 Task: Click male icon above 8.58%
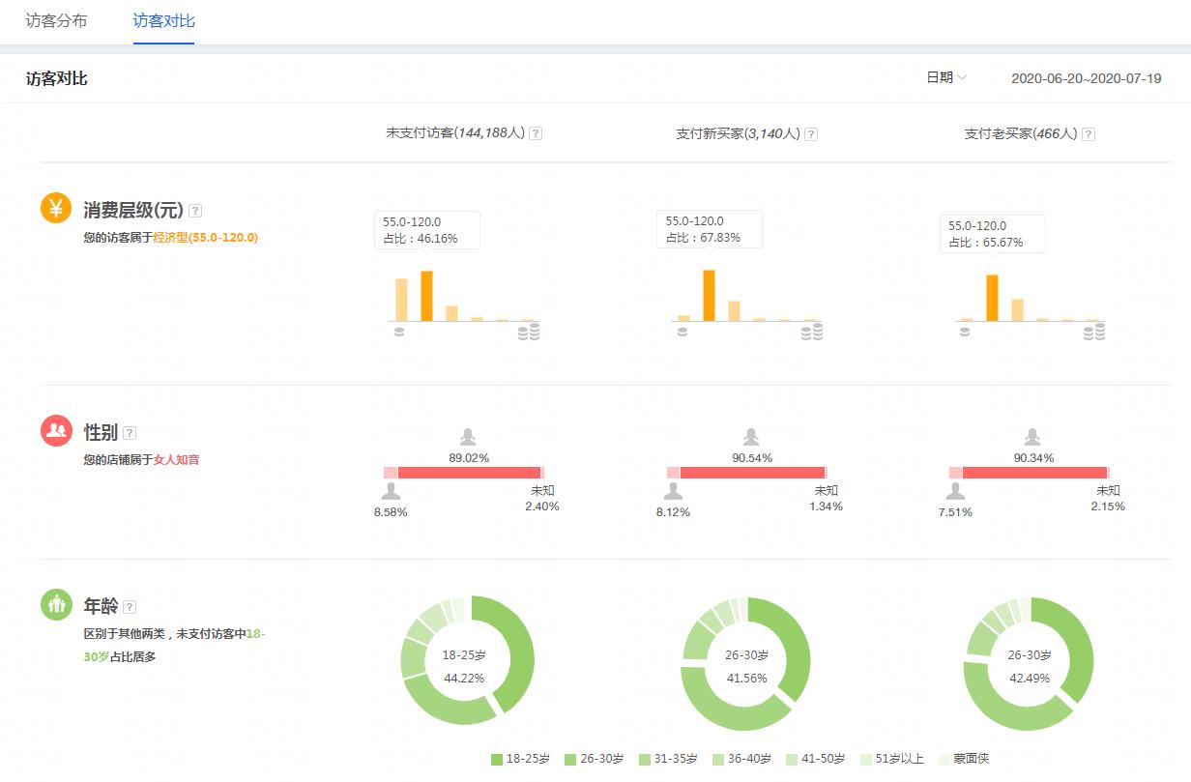pyautogui.click(x=390, y=491)
